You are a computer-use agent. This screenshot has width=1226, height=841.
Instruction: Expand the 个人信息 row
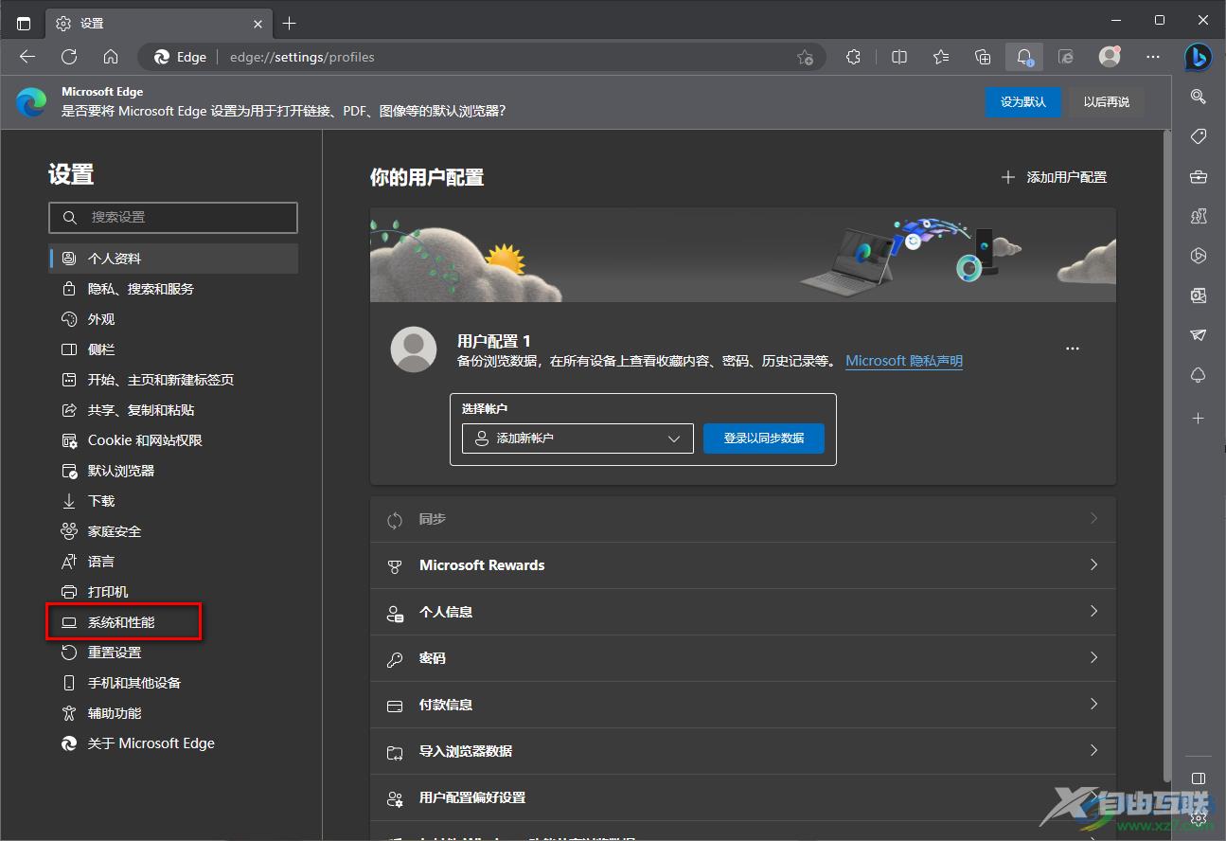(743, 612)
